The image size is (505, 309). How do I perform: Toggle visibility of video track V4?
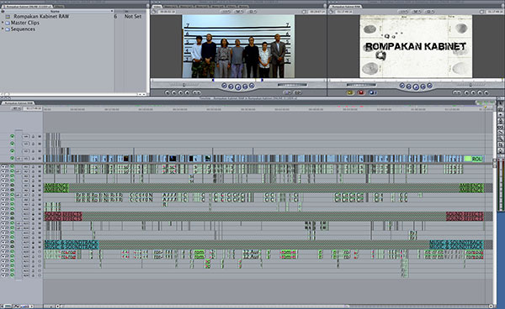(x=13, y=137)
